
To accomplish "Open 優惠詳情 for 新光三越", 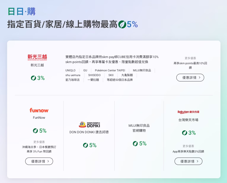I will tap(190, 78).
